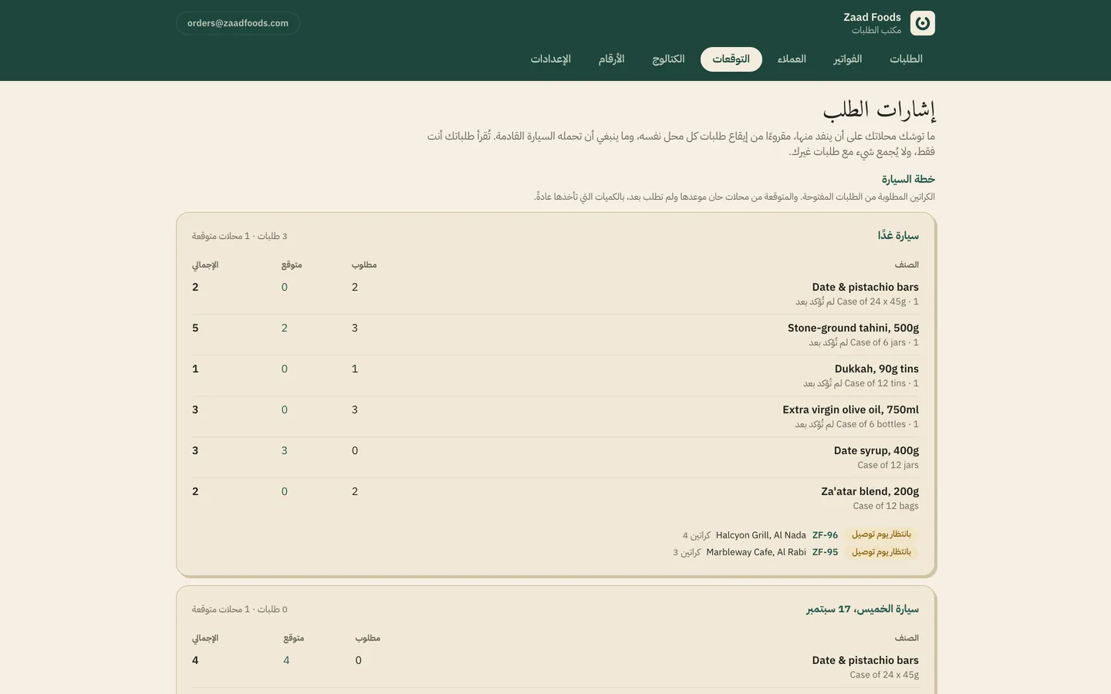Click the Date & pistachio bars row in tomorrow's truck
The height and width of the screenshot is (694, 1111).
[x=555, y=294]
